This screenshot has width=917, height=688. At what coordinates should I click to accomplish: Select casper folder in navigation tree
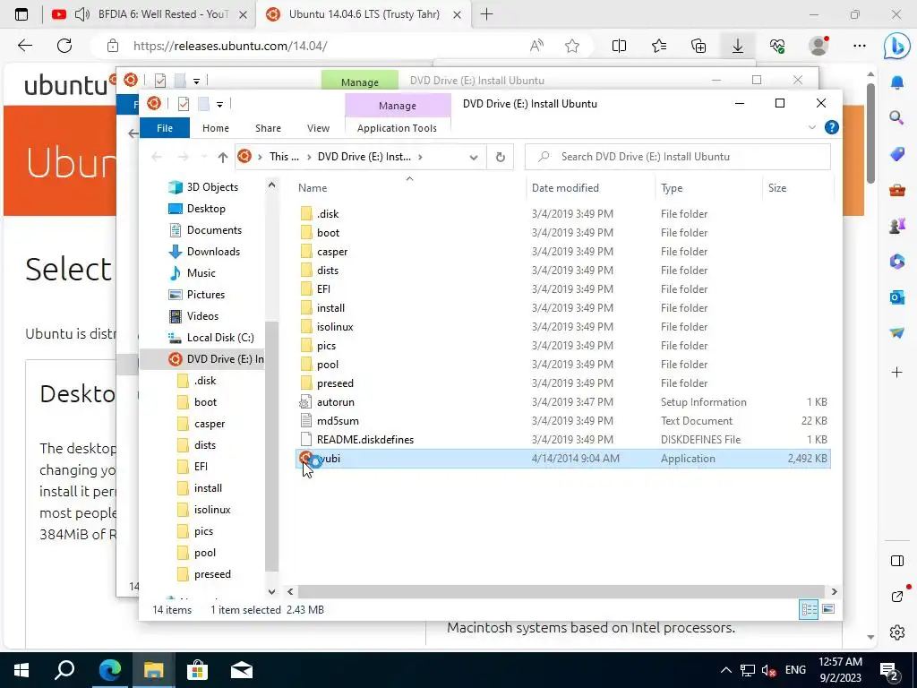click(210, 424)
